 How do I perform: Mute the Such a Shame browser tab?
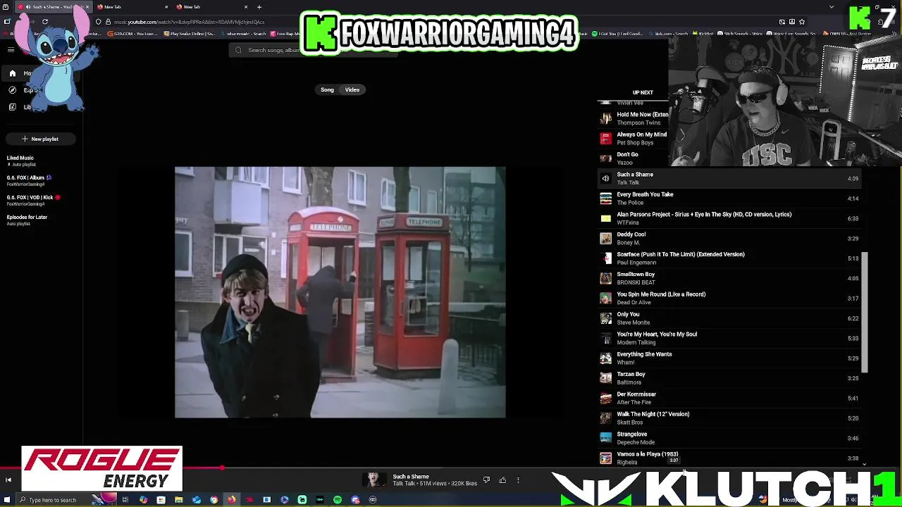click(28, 7)
